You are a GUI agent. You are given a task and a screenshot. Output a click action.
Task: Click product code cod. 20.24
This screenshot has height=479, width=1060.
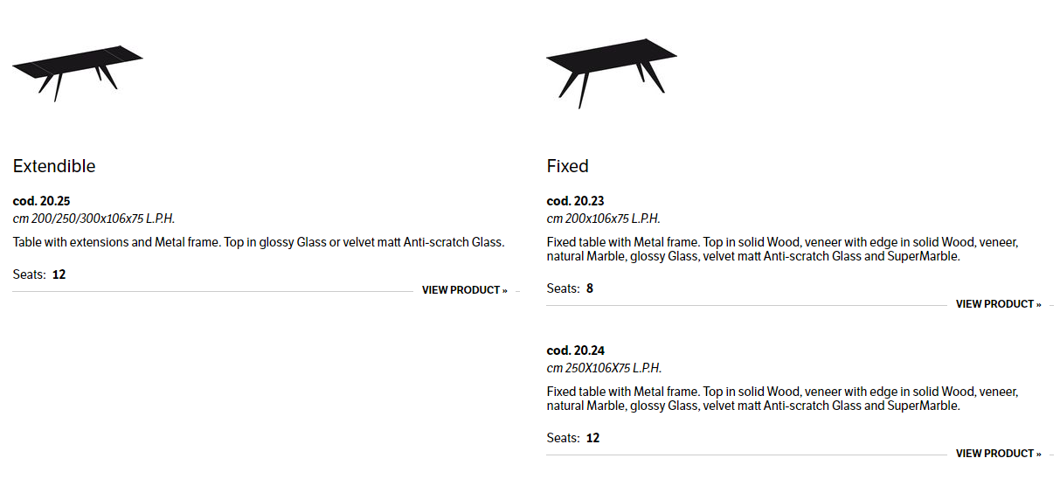[x=575, y=351]
